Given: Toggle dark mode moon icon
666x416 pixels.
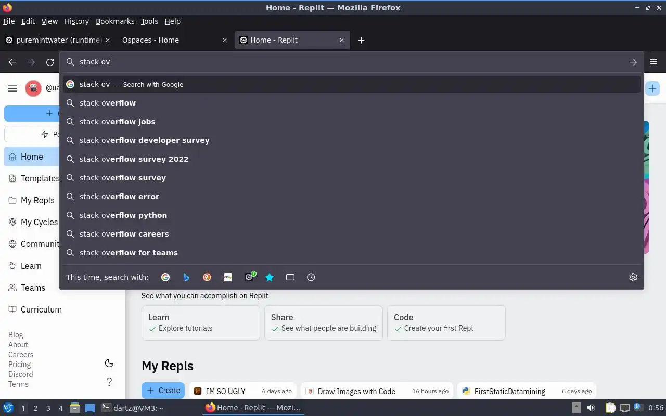Looking at the screenshot, I should [109, 363].
